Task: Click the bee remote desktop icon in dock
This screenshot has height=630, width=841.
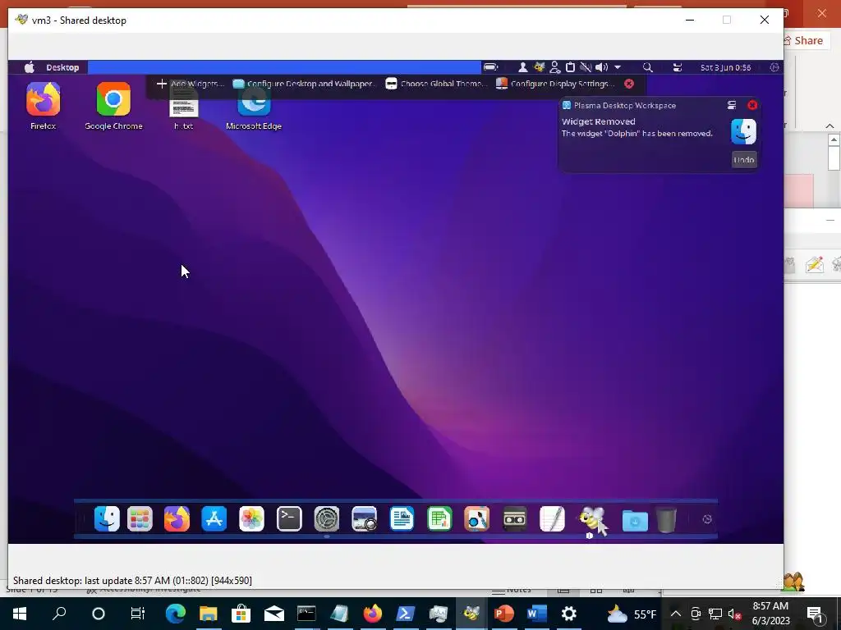Action: point(593,519)
